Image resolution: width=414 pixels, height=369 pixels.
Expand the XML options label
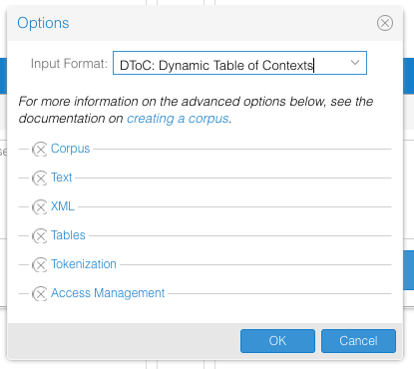tap(63, 206)
